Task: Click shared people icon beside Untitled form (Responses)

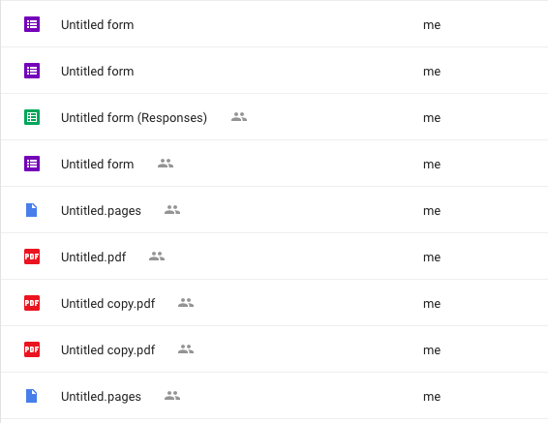Action: 239,117
